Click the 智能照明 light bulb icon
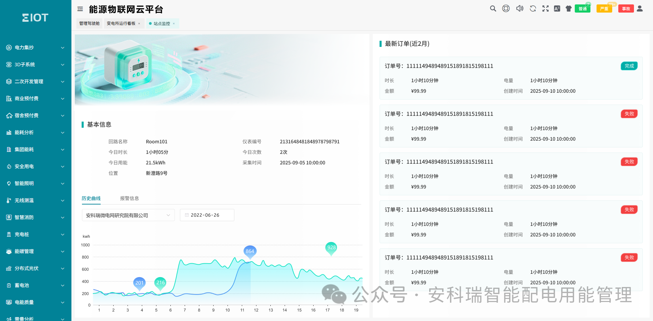This screenshot has height=321, width=653. click(x=9, y=183)
